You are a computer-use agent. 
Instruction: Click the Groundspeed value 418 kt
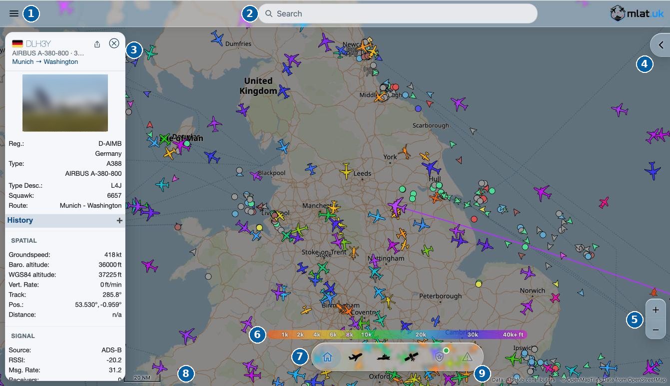point(112,255)
